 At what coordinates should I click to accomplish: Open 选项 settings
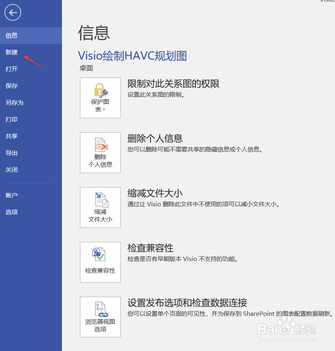pos(31,212)
